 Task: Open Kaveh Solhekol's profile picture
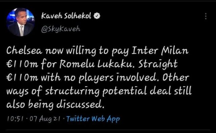21,22
